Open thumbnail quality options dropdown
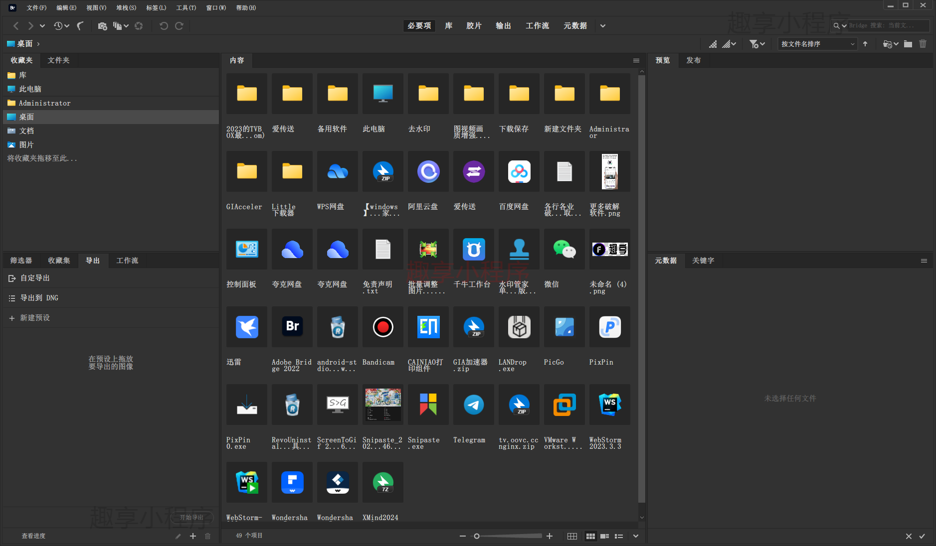Image resolution: width=936 pixels, height=546 pixels. (x=729, y=44)
